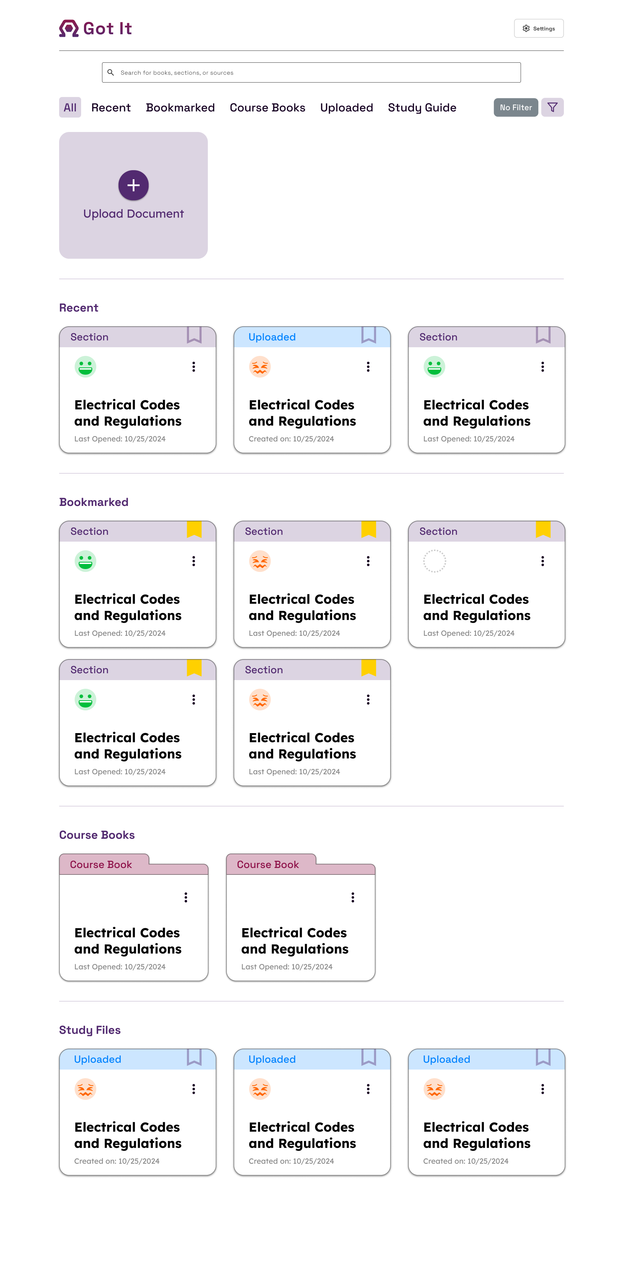Bookmark the Uploaded card in the Recent section
Image resolution: width=623 pixels, height=1265 pixels.
pos(368,335)
